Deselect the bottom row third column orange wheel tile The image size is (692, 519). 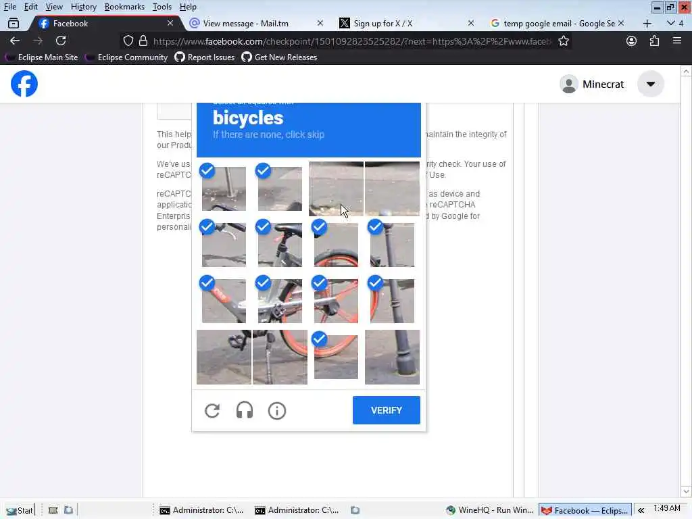coord(336,357)
